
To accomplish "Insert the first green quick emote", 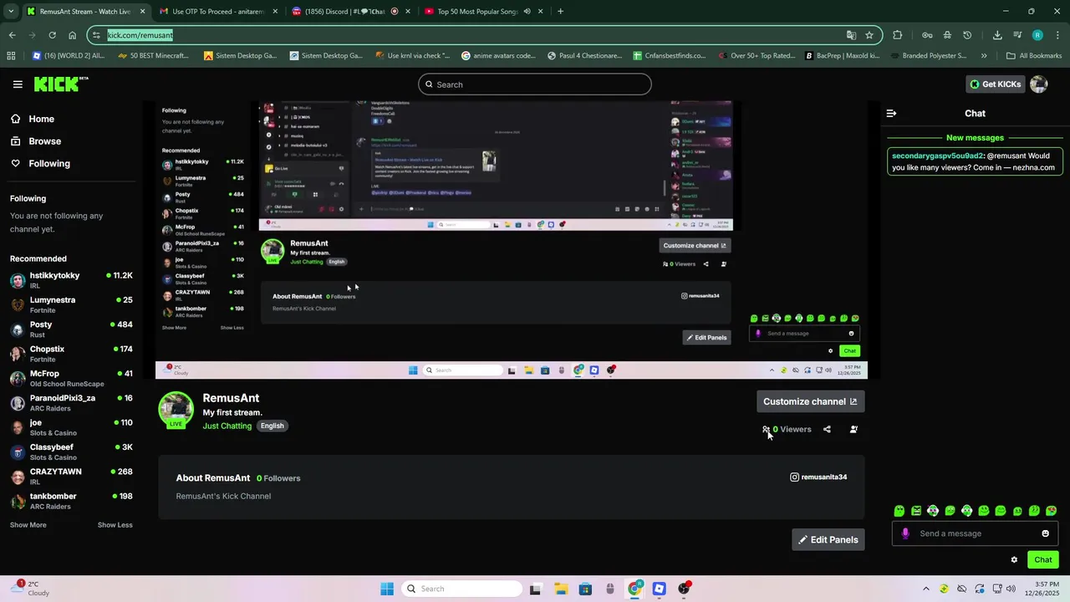I will coord(899,511).
